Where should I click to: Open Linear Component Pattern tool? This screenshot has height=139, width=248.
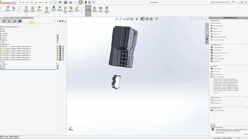26,9
